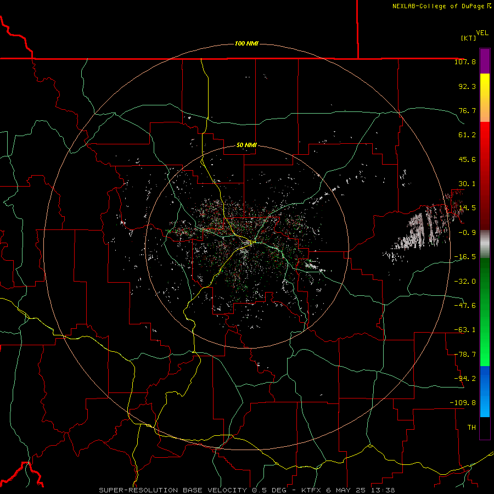The image size is (494, 494).
Task: Select the -78.7 legend value
Action: 465,354
